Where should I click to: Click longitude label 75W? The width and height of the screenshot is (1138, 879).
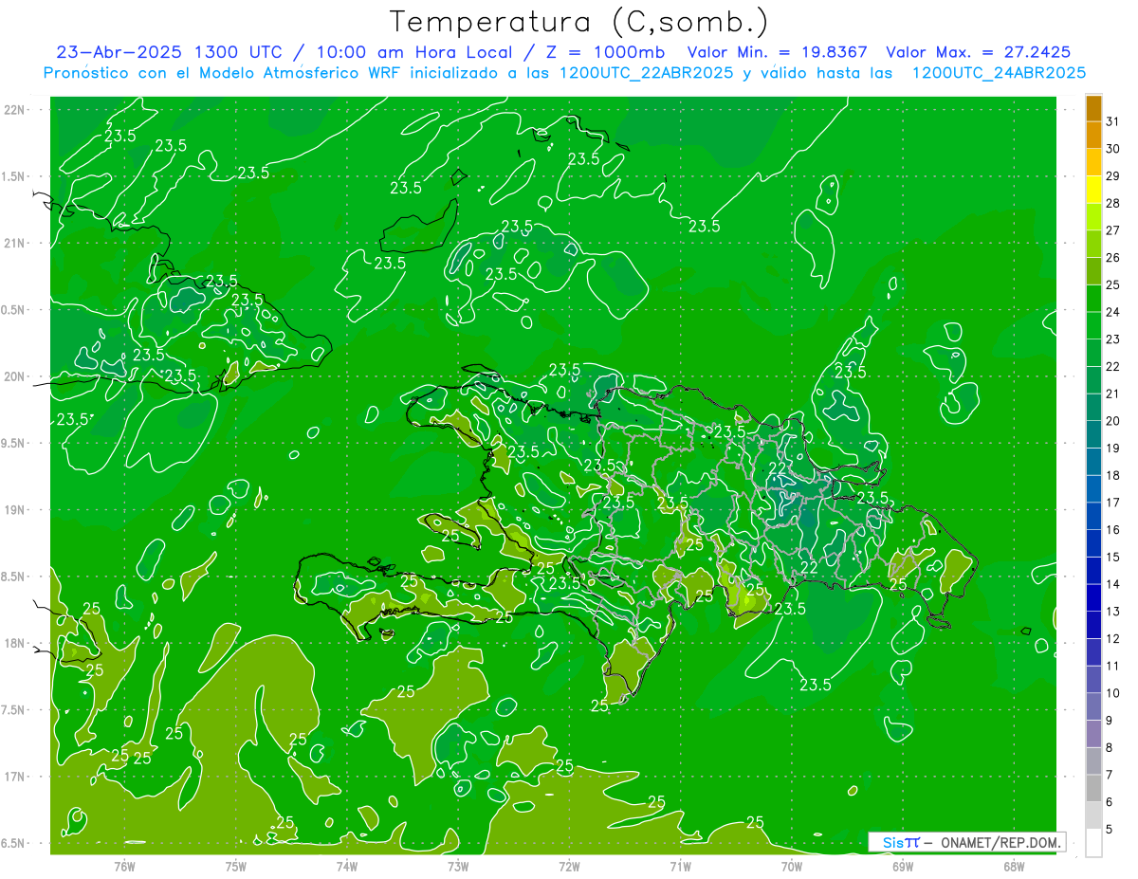(x=236, y=866)
